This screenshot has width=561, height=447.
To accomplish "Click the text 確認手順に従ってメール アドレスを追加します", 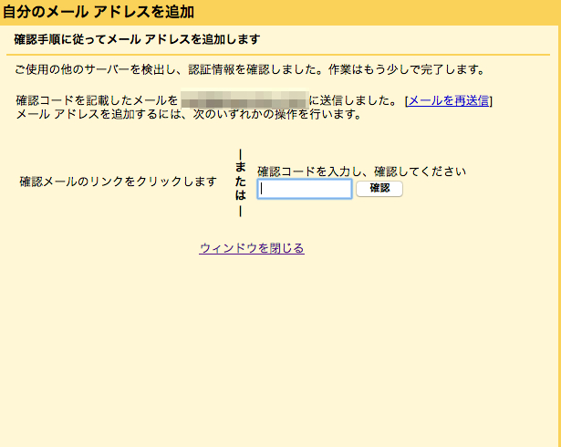I will pyautogui.click(x=137, y=39).
